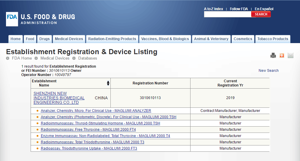Select the Medical Devices tab
300x161 pixels.
pyautogui.click(x=69, y=39)
